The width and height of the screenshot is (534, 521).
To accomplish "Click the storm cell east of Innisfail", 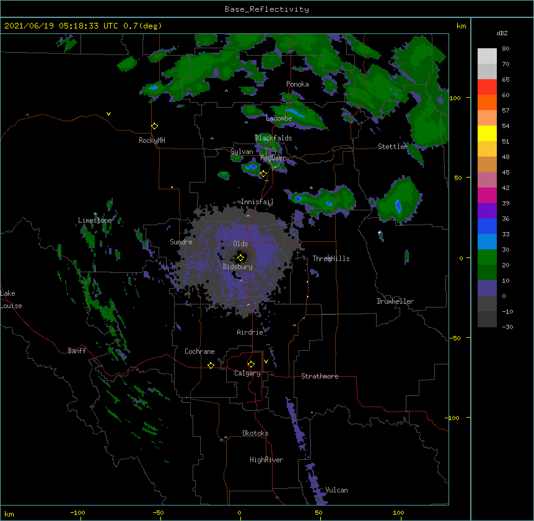I will [x=320, y=201].
